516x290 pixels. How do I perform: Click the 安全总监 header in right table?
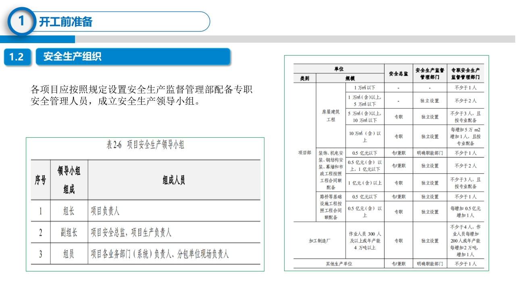398,74
